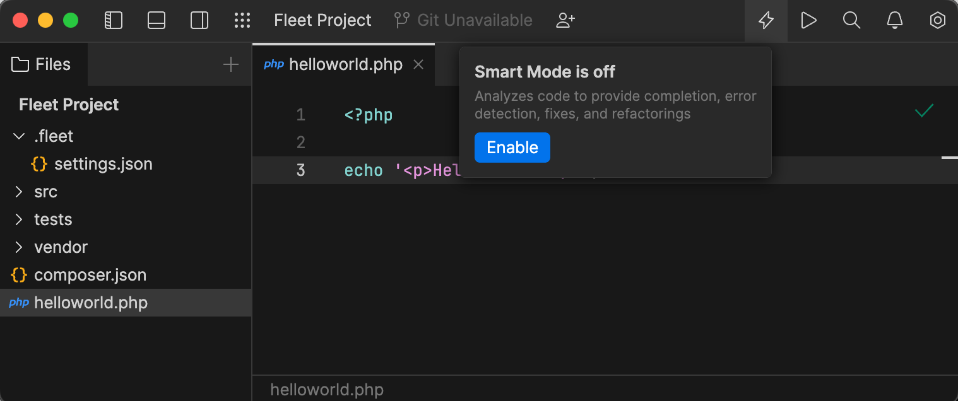Create a new file with the plus button

(x=231, y=64)
